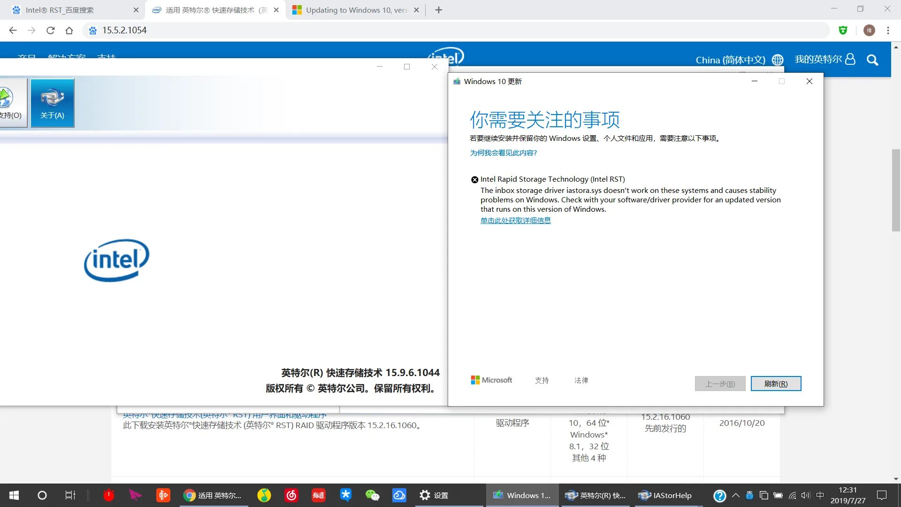Viewport: 901px width, 507px height.
Task: Open the green shield extension icon
Action: coord(843,31)
